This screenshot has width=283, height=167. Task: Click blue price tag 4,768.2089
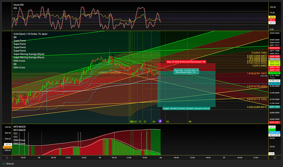click(x=274, y=83)
